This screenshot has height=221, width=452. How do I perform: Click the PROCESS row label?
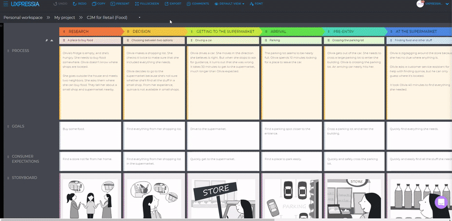coord(21,51)
